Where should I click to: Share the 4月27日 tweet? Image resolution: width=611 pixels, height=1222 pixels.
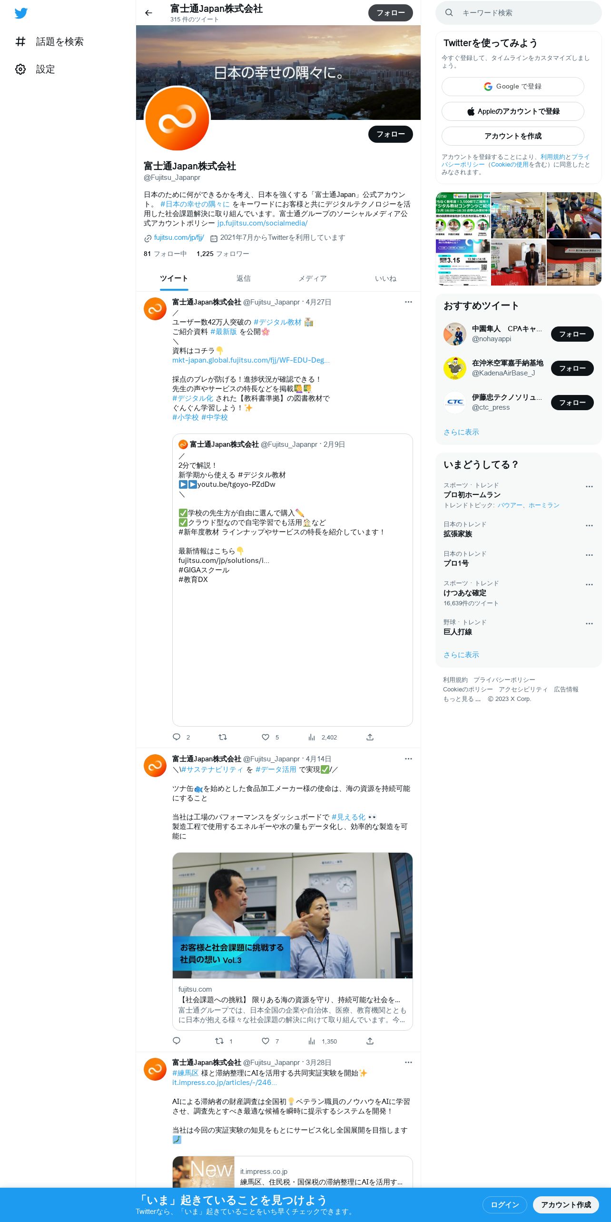[370, 737]
